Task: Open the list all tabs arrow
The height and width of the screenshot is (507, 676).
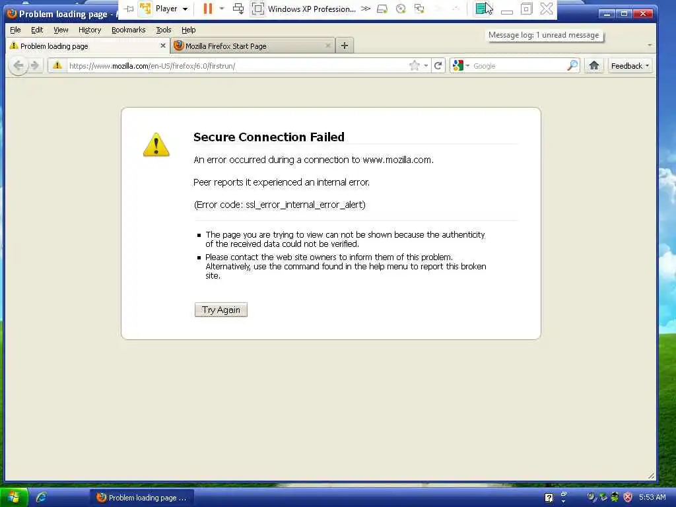Action: [x=650, y=46]
